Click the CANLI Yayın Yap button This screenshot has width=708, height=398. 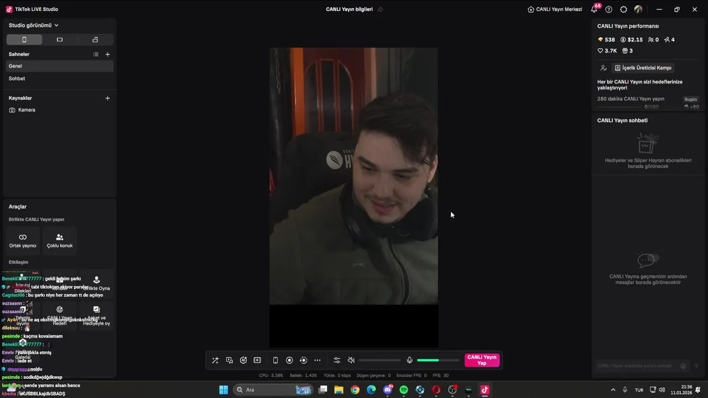click(x=482, y=360)
